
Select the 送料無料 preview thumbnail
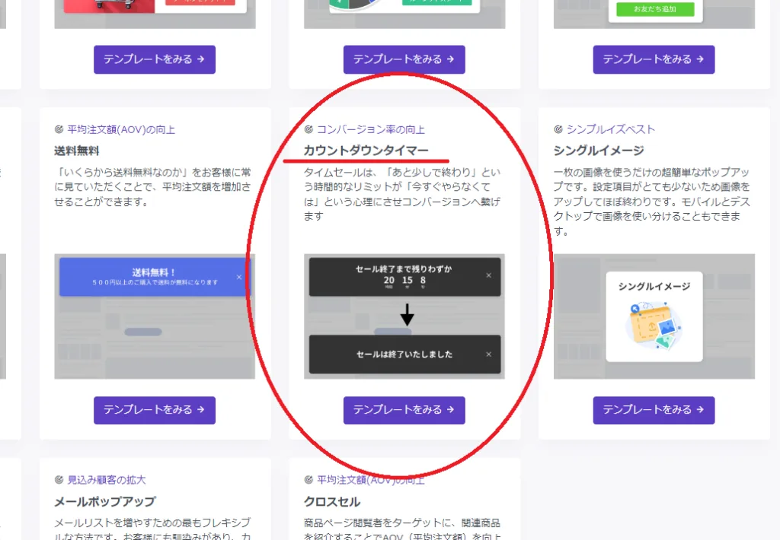click(x=155, y=316)
